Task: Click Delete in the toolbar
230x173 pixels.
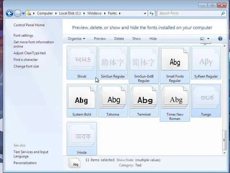Action: [x=119, y=39]
